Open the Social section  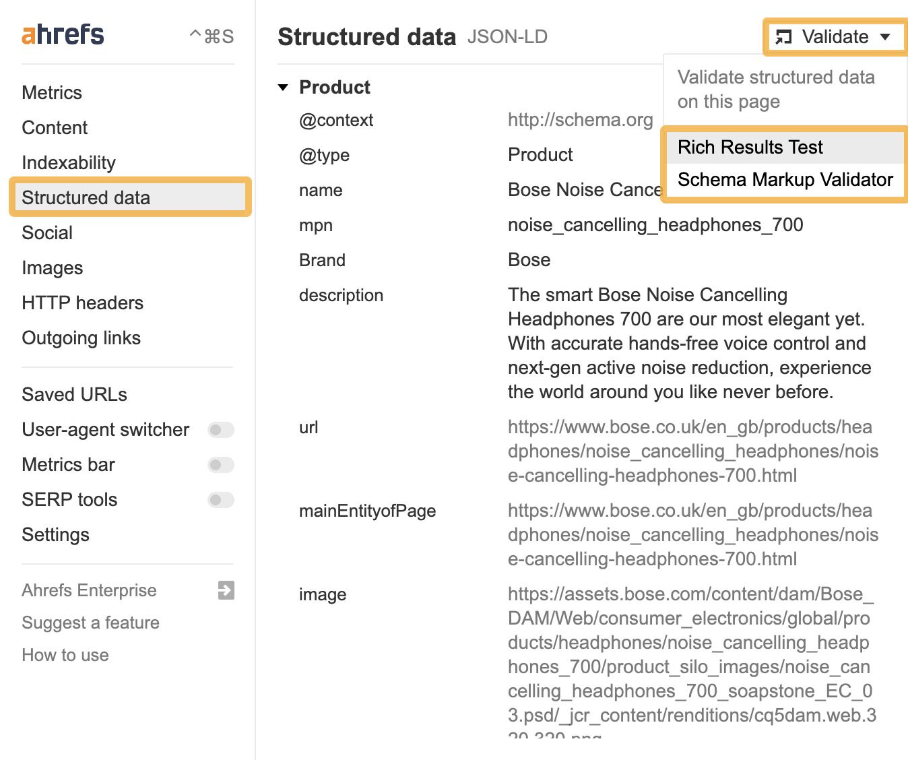tap(47, 232)
